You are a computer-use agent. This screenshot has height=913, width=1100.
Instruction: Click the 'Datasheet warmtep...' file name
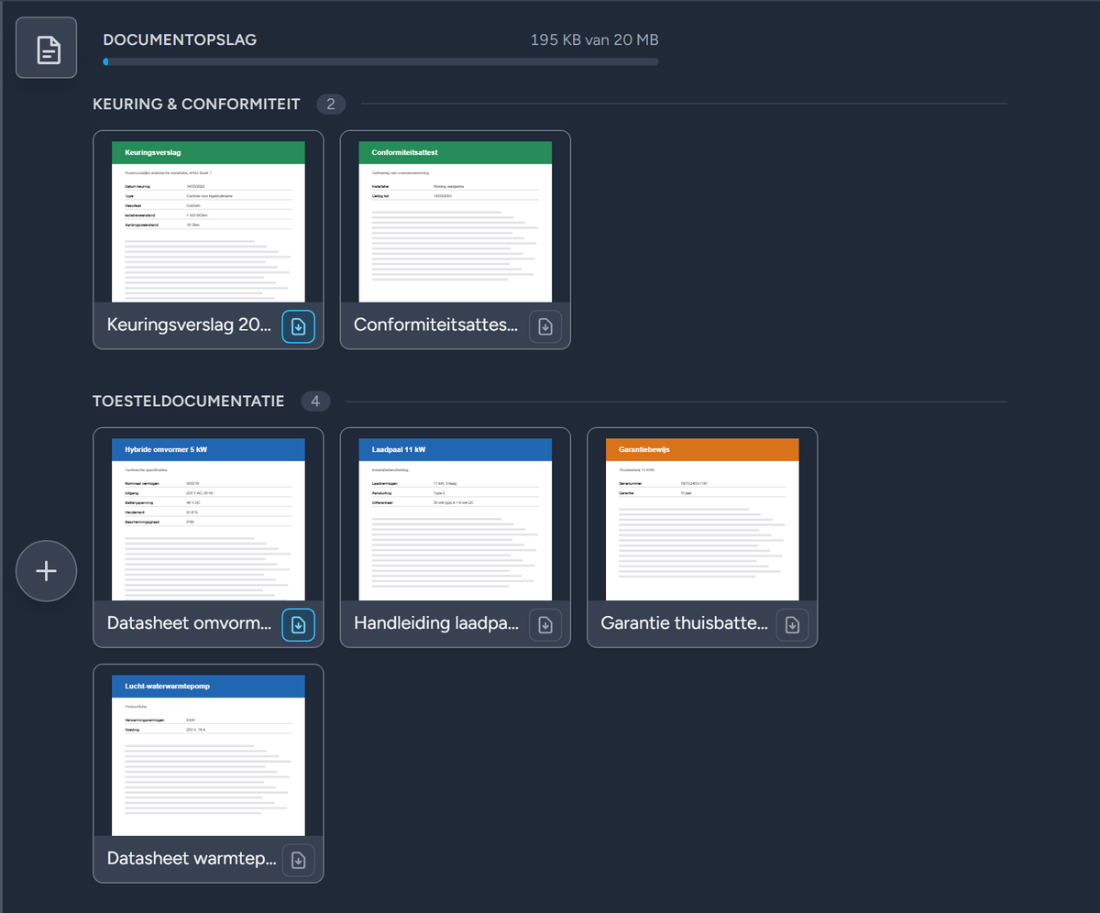[x=192, y=859]
